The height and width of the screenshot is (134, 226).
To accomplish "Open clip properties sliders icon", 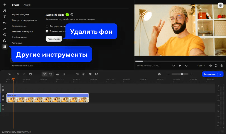I will click(x=90, y=74).
